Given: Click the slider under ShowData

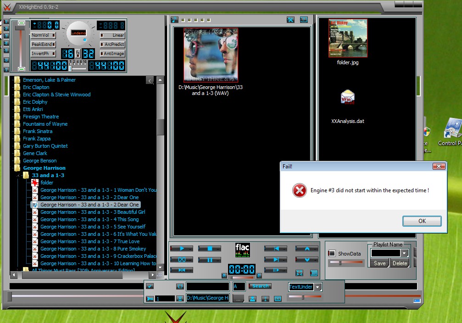Looking at the screenshot, I should click(x=346, y=262).
